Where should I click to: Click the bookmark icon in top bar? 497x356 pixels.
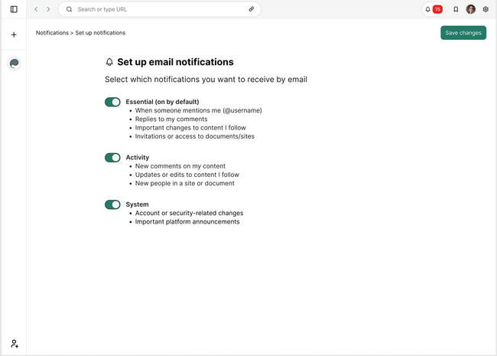[456, 9]
